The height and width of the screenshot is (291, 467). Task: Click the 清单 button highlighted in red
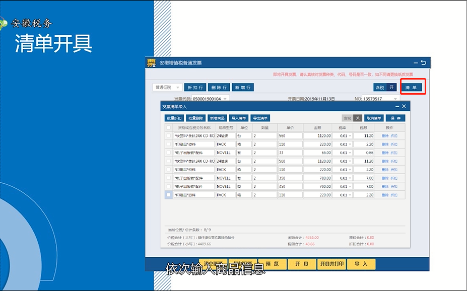coord(411,87)
